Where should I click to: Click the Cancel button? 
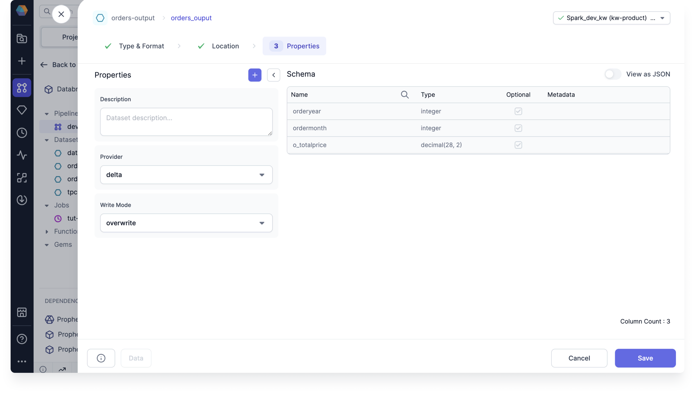[x=579, y=358]
